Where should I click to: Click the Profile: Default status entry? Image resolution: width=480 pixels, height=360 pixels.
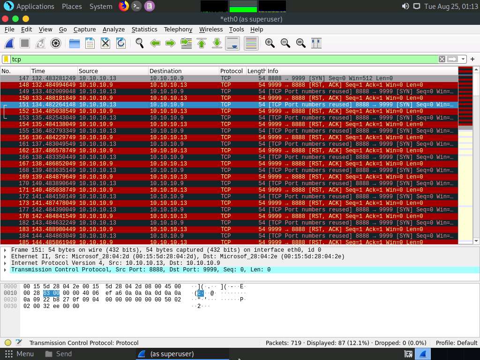(457, 343)
